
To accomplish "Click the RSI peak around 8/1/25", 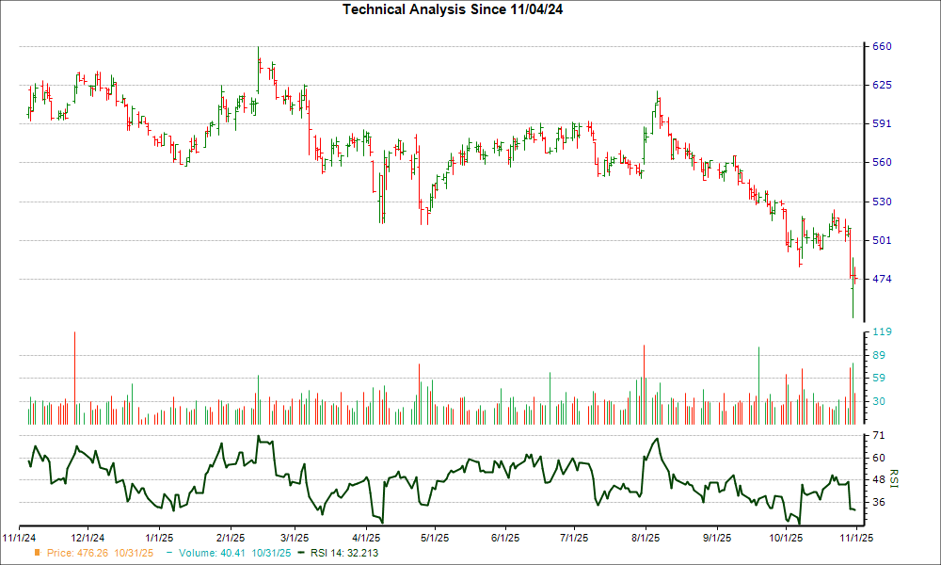I will (x=657, y=439).
